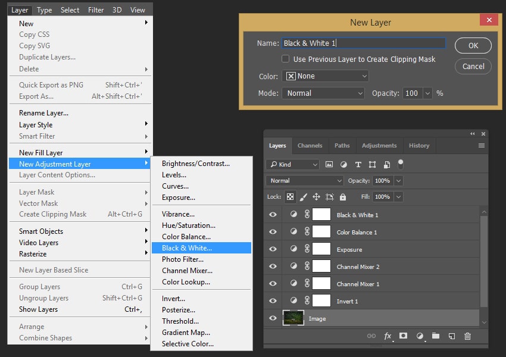
Task: Open the layer Opacity slider arrow
Action: point(398,181)
